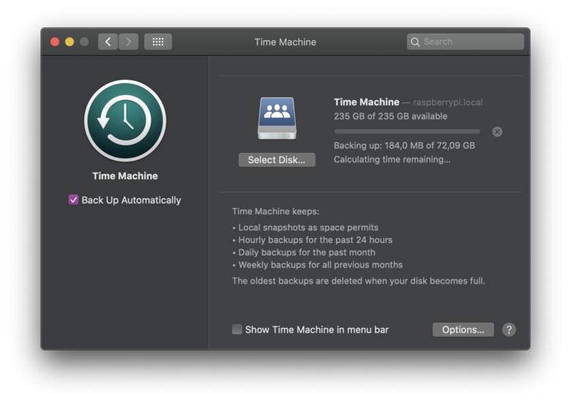The height and width of the screenshot is (404, 571).
Task: Enable Show Time Machine in menu bar
Action: click(237, 329)
